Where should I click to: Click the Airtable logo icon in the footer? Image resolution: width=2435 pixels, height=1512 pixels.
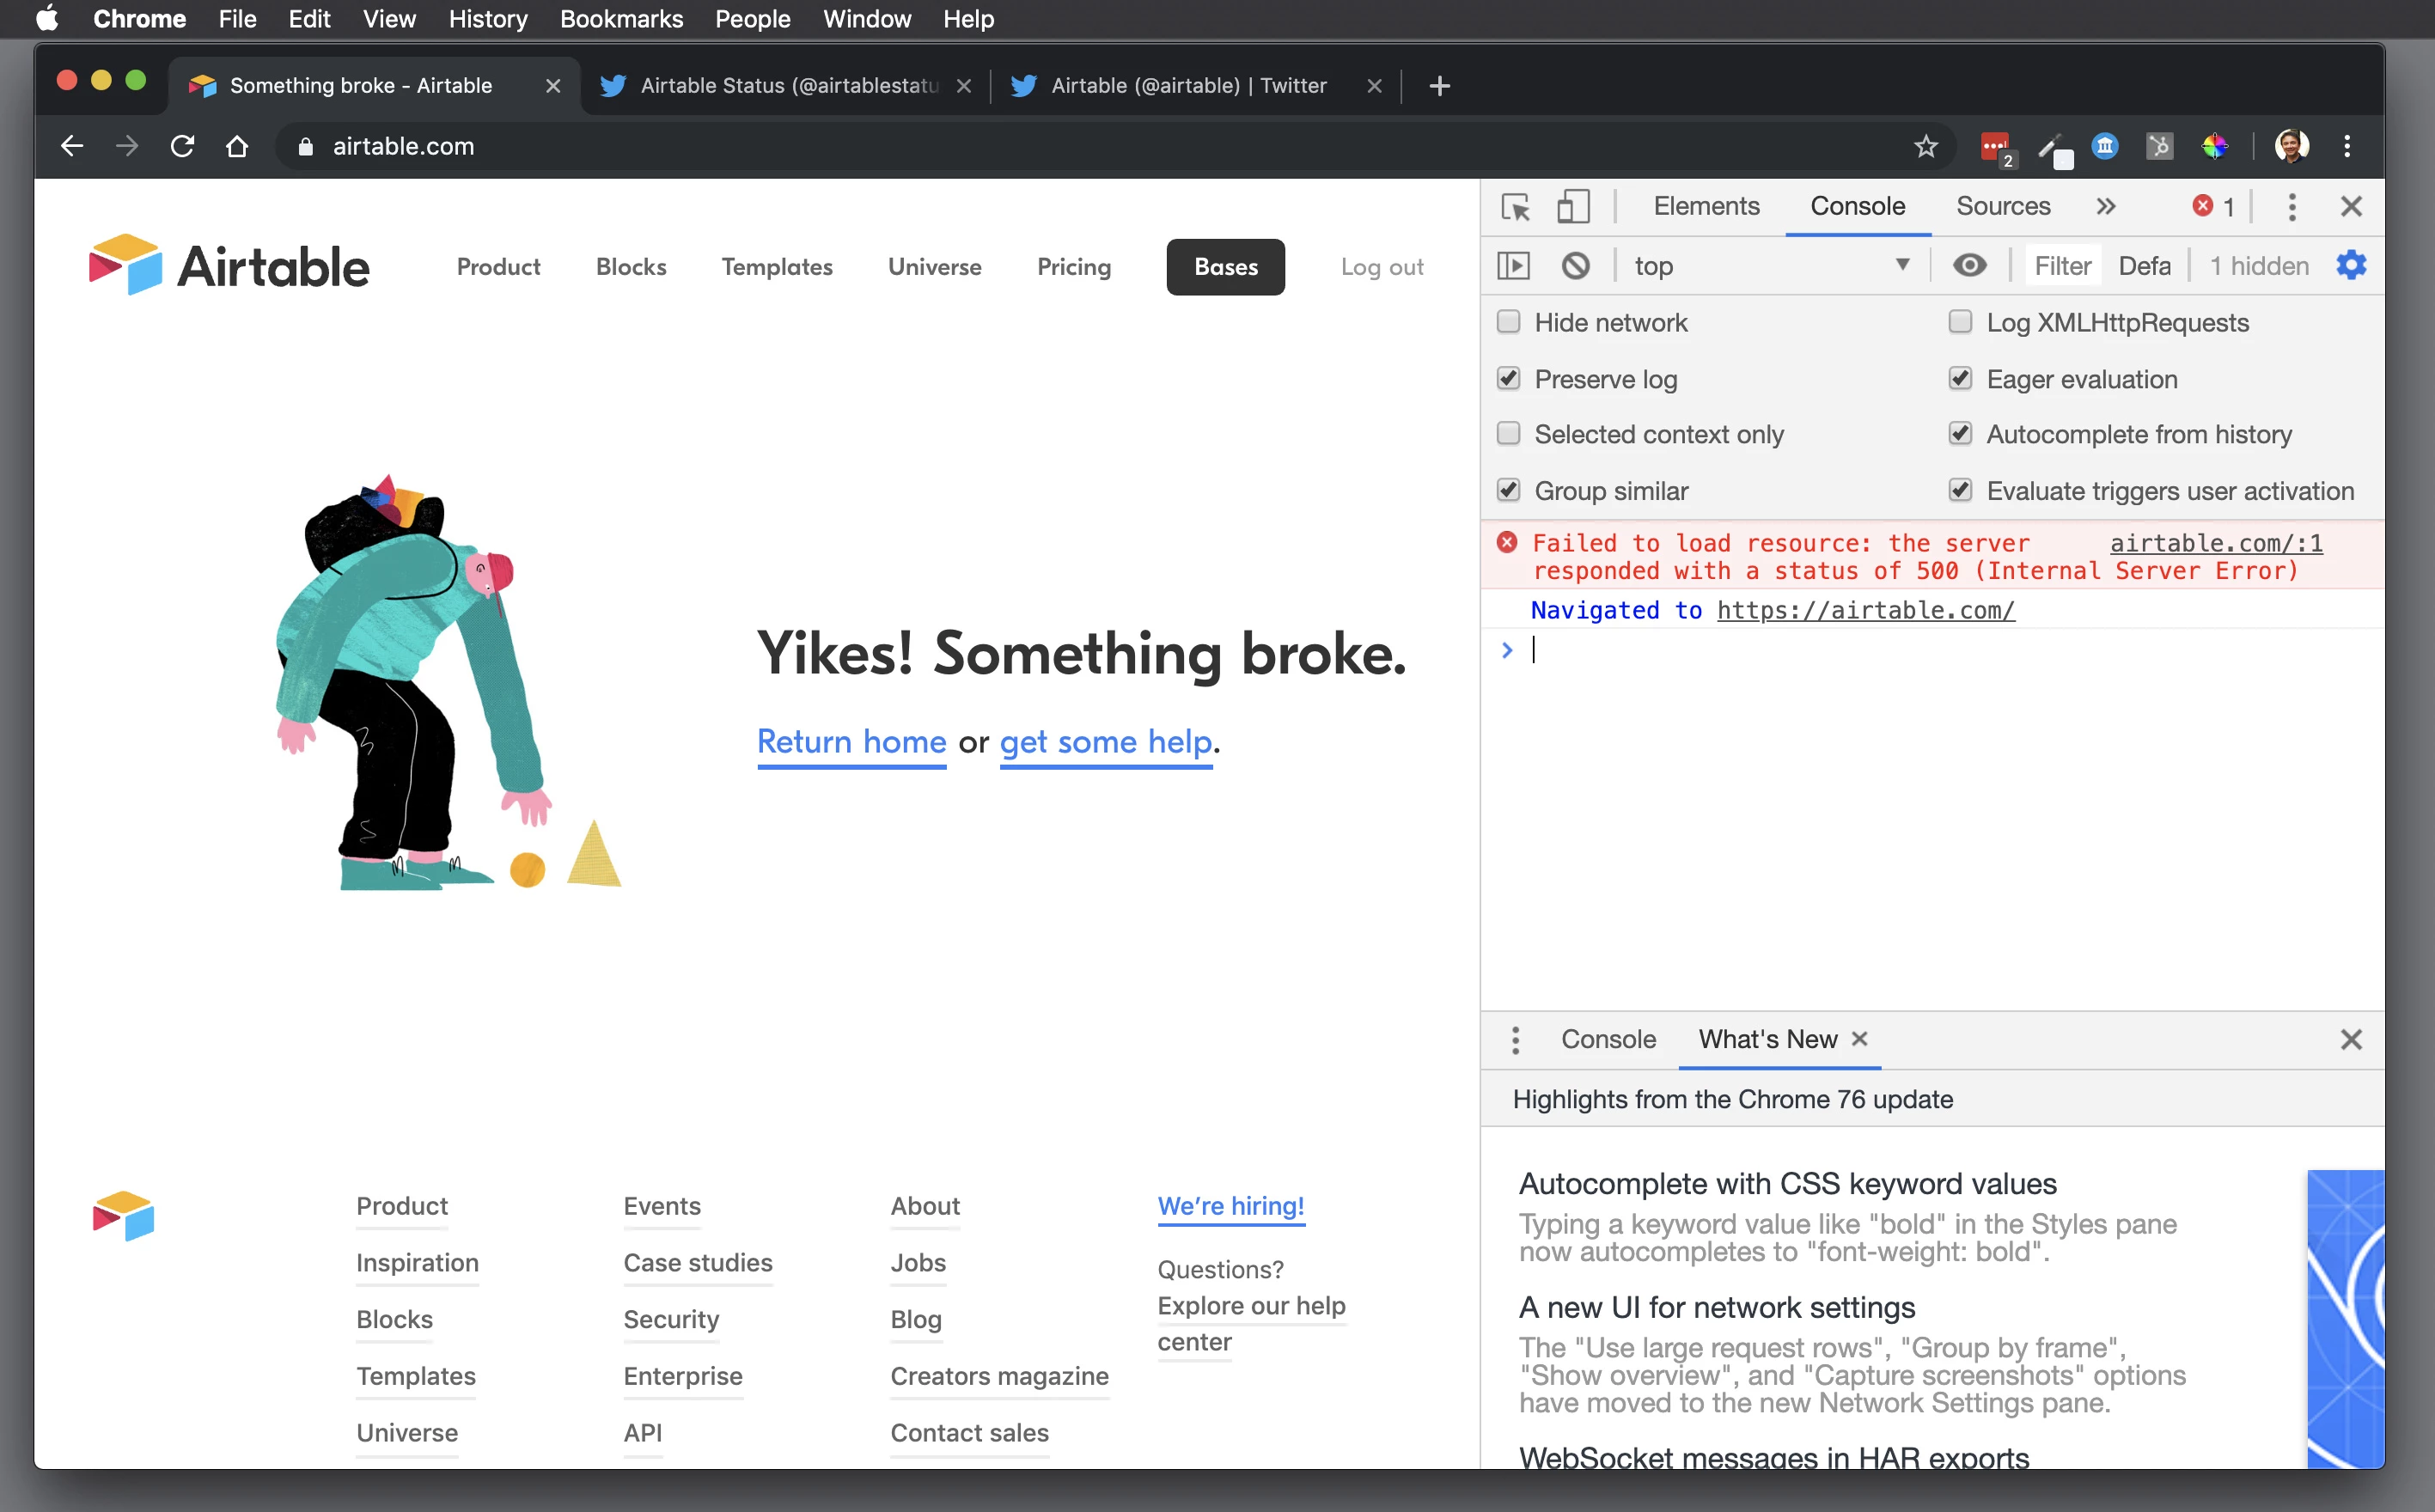(123, 1216)
